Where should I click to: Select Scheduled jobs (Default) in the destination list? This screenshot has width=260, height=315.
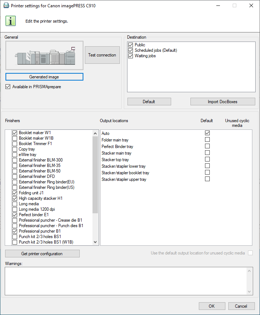pos(155,50)
